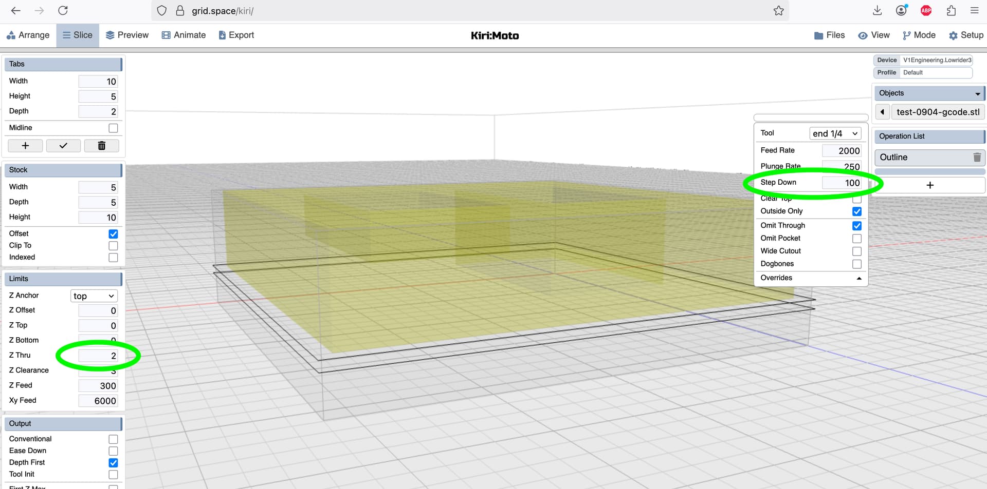Reload the page in browser
This screenshot has width=987, height=489.
pos(63,11)
